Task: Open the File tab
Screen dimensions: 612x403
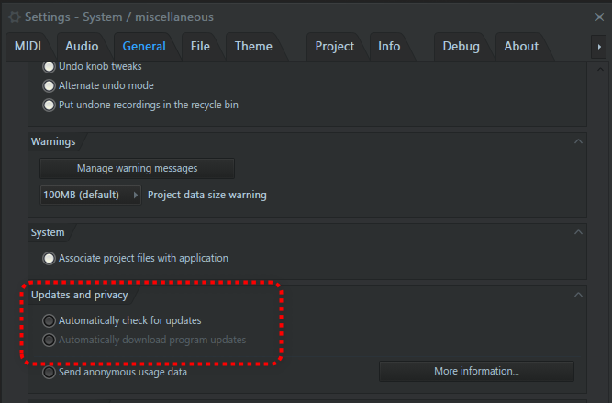Action: coord(200,46)
